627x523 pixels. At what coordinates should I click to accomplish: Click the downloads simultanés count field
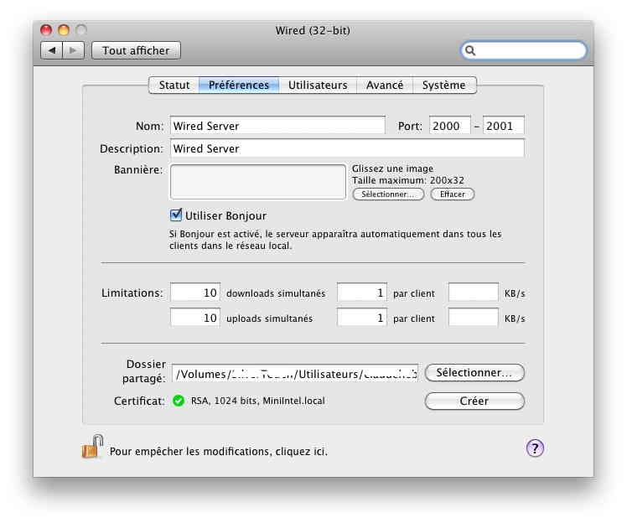[x=195, y=293]
